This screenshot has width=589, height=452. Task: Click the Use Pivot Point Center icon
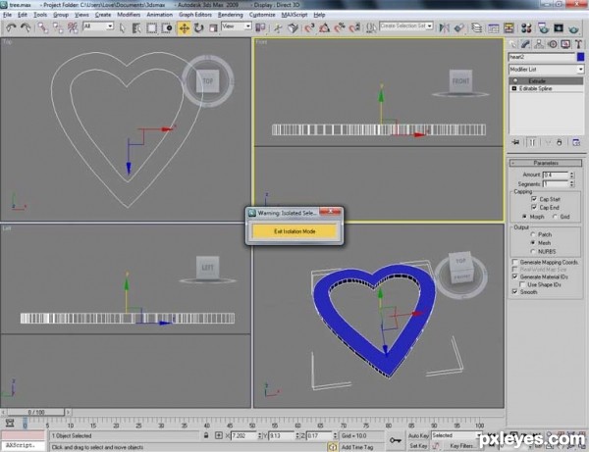click(260, 27)
